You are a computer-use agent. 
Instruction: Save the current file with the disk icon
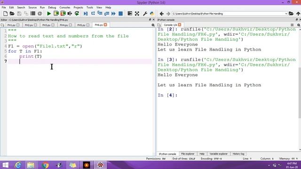click(x=19, y=14)
